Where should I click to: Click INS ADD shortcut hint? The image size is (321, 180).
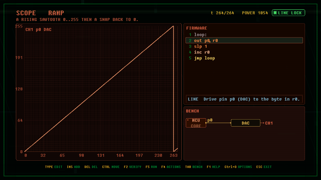[73, 167]
